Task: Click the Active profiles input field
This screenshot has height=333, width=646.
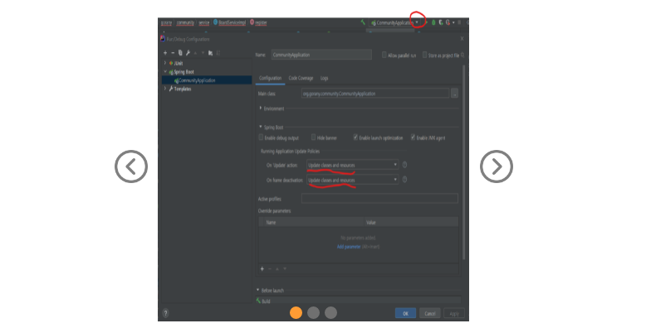Action: (x=379, y=199)
